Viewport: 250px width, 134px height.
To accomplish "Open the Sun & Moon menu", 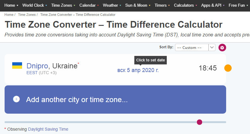I will (138, 5).
